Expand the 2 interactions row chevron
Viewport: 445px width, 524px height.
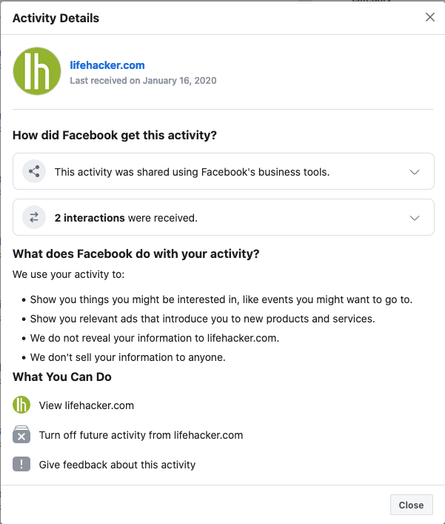tap(415, 218)
